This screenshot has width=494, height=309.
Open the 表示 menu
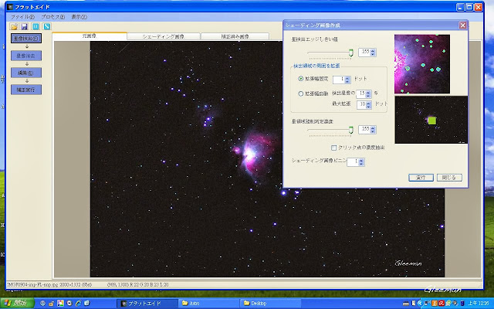(79, 17)
